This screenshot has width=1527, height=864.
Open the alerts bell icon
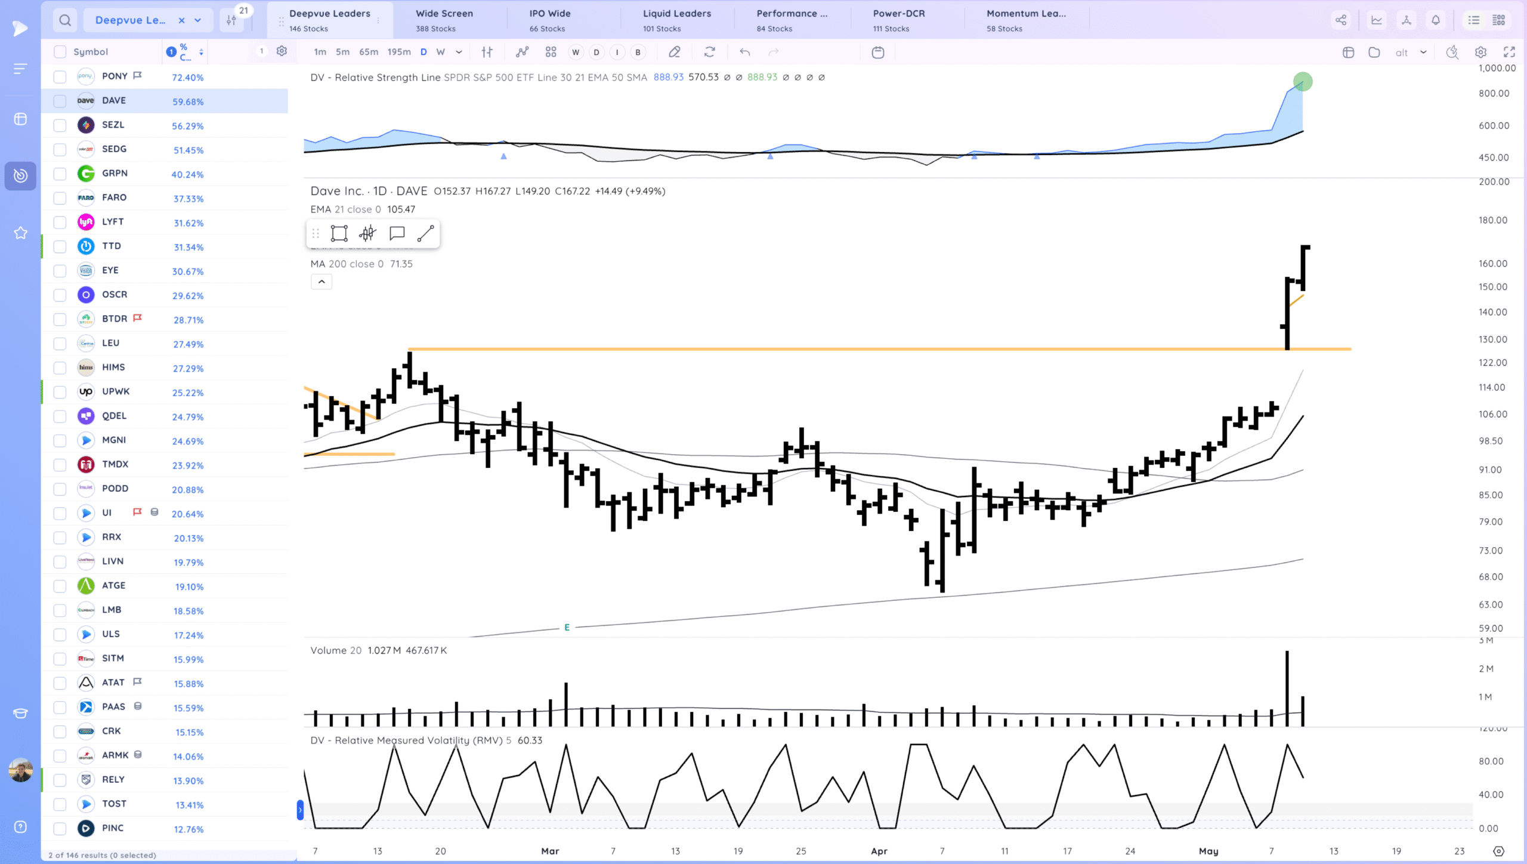[x=1436, y=20]
